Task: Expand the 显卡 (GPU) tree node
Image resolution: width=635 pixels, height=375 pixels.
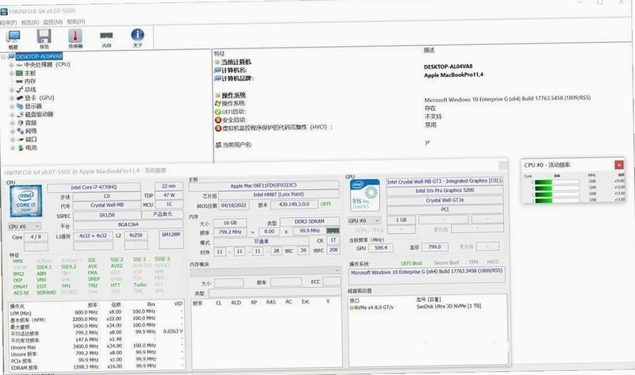Action: [12, 98]
